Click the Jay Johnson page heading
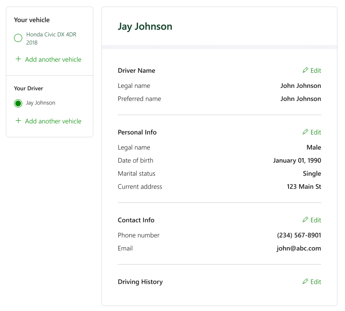Image resolution: width=345 pixels, height=311 pixels. pyautogui.click(x=145, y=27)
